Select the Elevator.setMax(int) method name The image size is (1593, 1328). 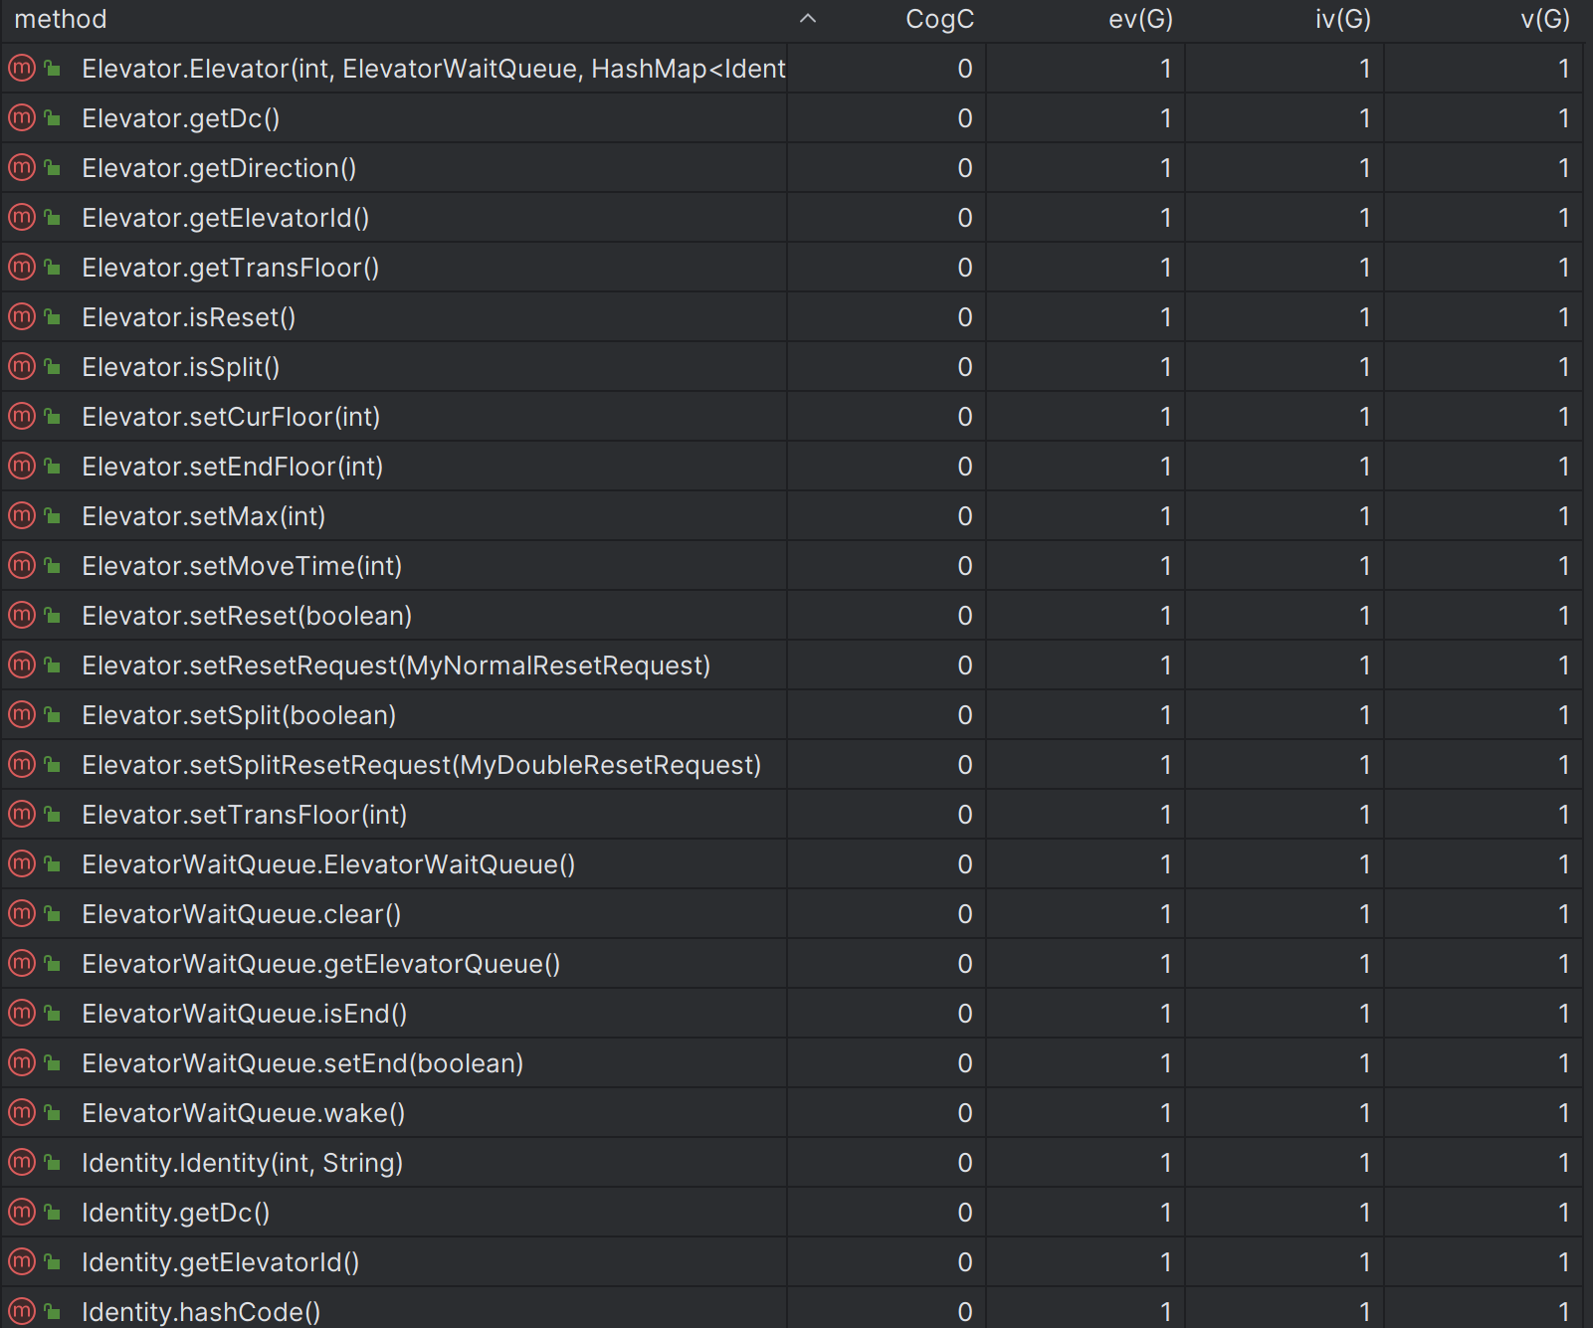click(203, 516)
